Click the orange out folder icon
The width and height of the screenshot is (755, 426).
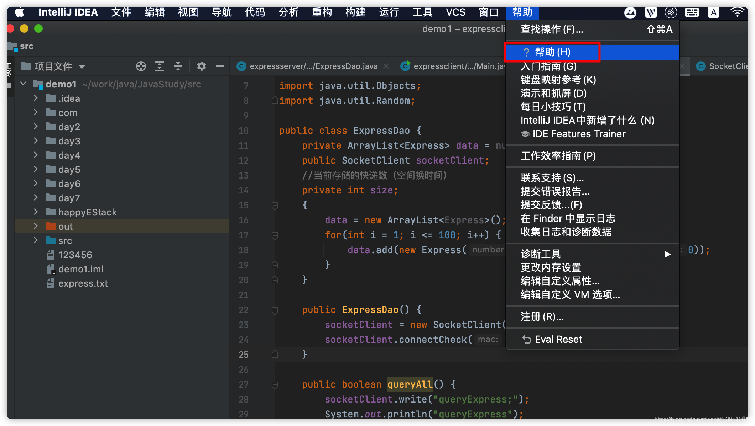pos(51,226)
